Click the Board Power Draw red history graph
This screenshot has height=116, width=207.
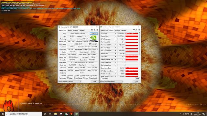(x=132, y=68)
